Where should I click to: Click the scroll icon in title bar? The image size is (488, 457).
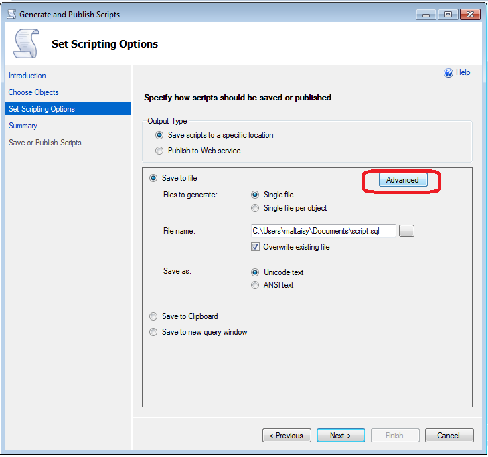[x=11, y=14]
